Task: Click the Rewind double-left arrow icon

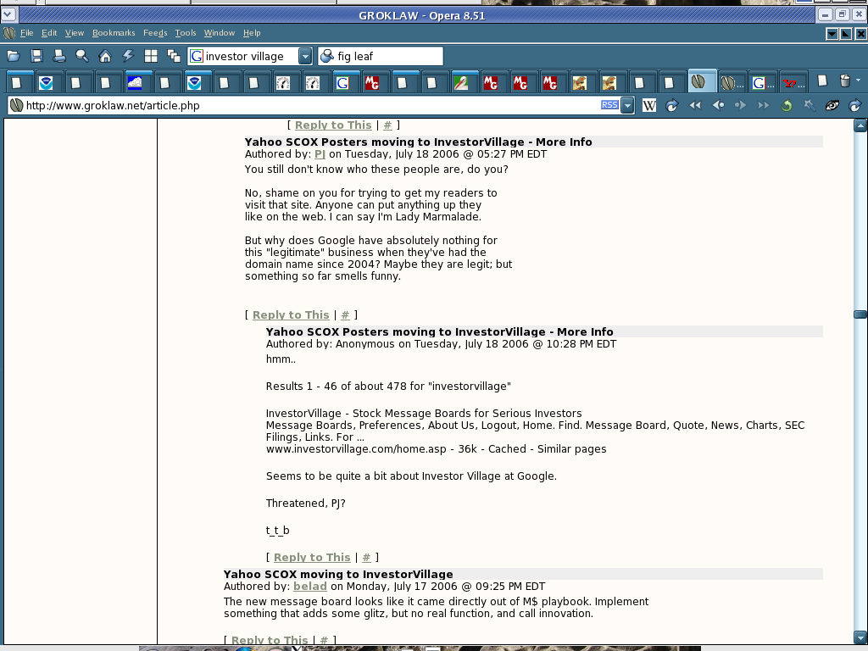Action: click(695, 105)
